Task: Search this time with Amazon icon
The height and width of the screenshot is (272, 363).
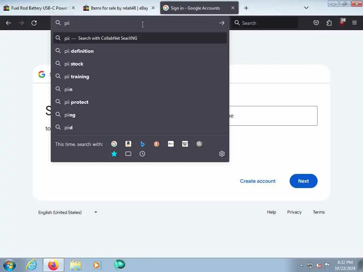Action: [x=128, y=144]
